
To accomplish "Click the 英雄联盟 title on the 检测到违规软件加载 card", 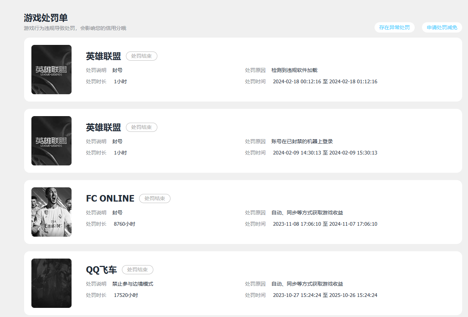I will [x=103, y=56].
